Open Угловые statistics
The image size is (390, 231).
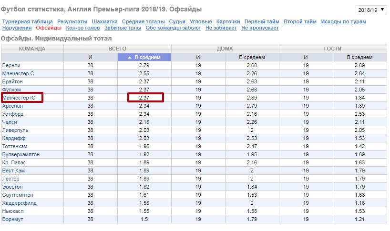tap(201, 21)
